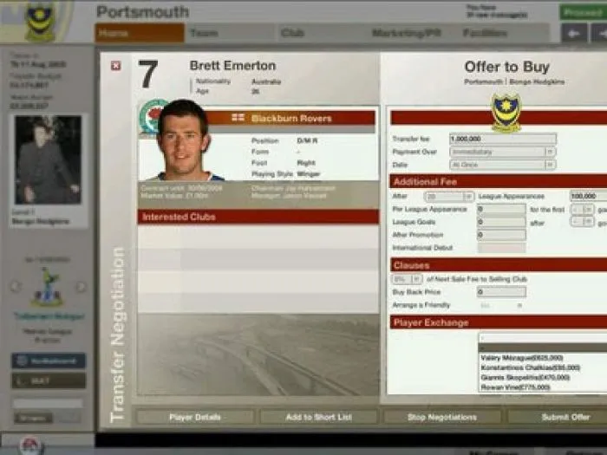Click the England flag beside Blackburn Rovers

tap(238, 118)
